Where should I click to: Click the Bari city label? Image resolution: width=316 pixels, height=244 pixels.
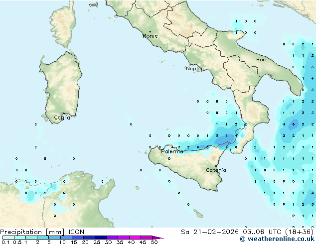click(261, 60)
